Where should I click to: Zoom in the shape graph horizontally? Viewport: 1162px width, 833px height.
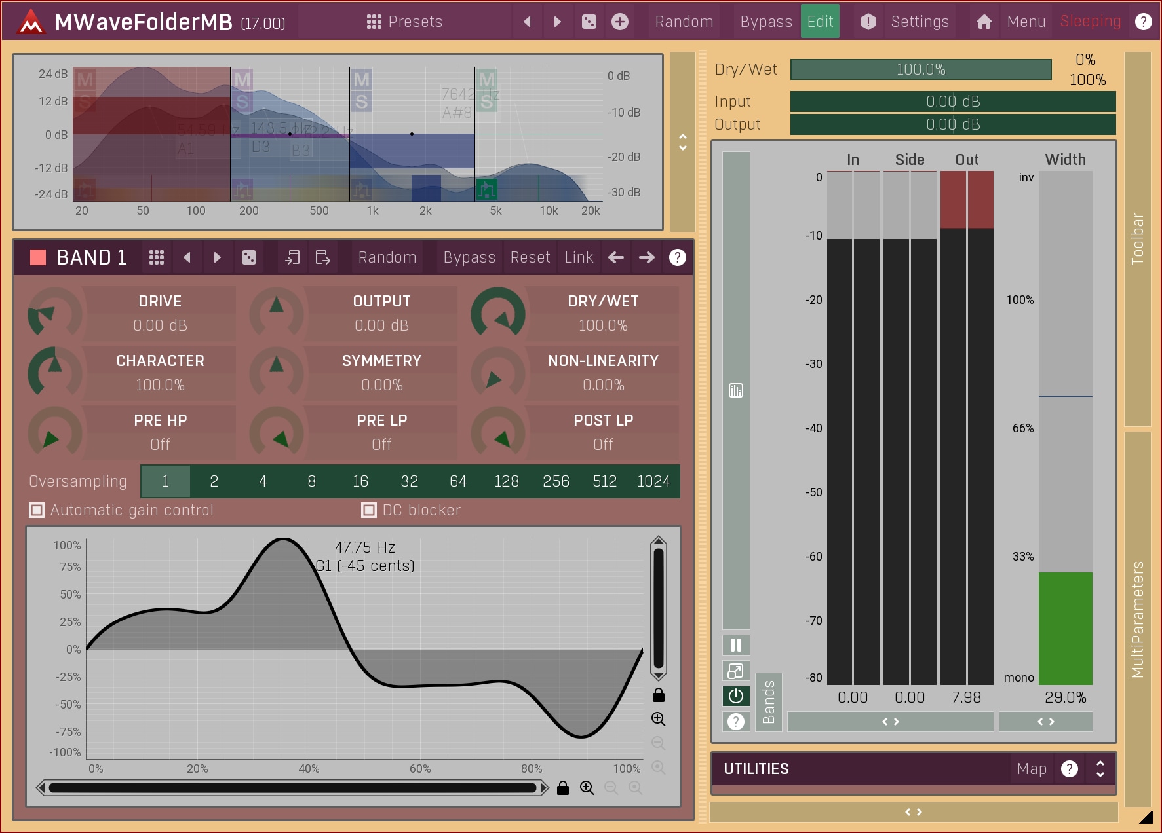click(x=587, y=788)
